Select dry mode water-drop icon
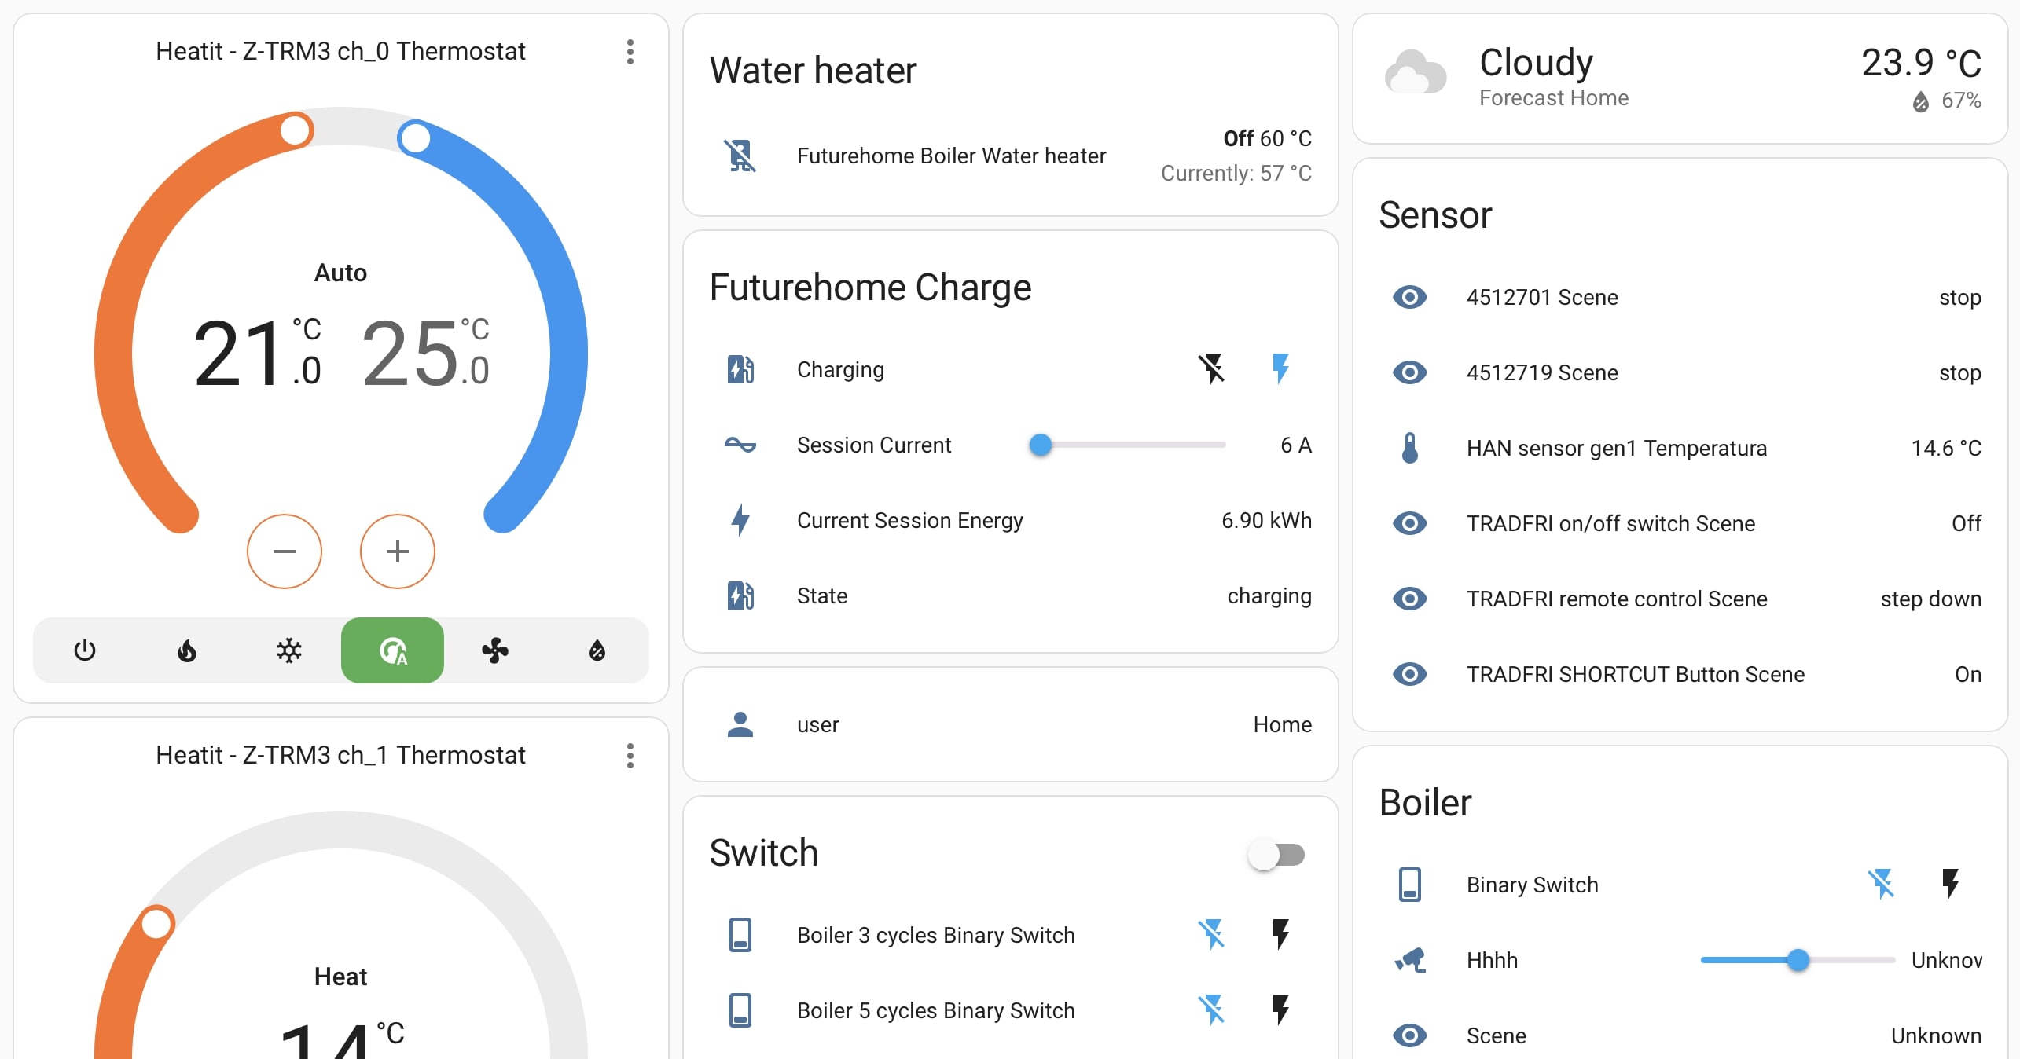2020x1059 pixels. [x=597, y=650]
